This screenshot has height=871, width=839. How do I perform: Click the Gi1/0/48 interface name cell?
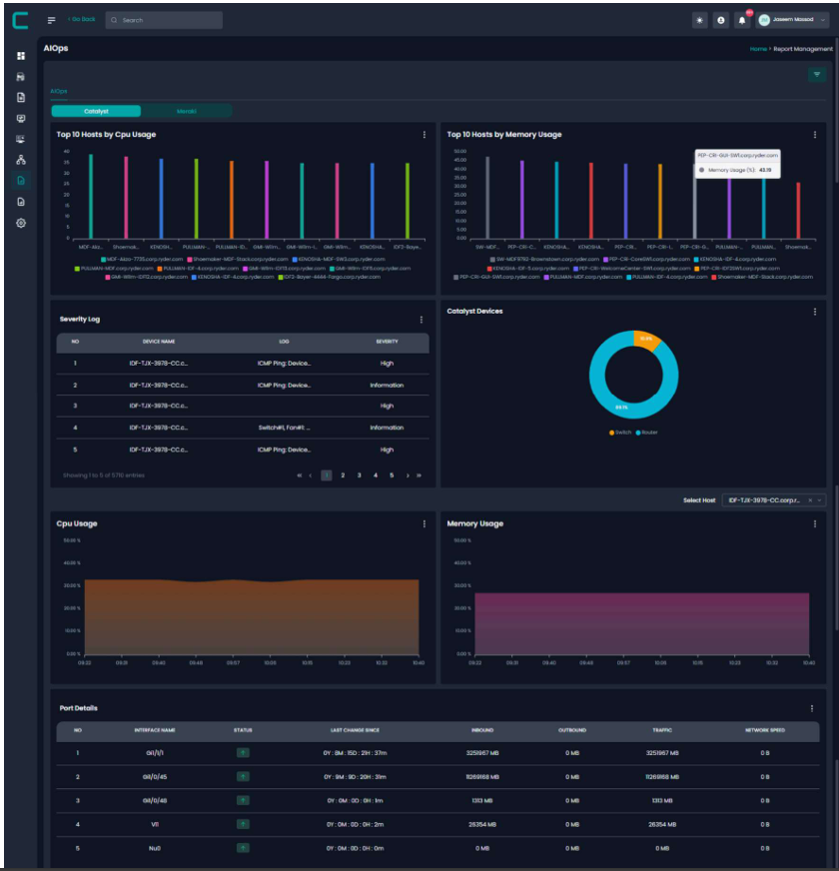(155, 801)
